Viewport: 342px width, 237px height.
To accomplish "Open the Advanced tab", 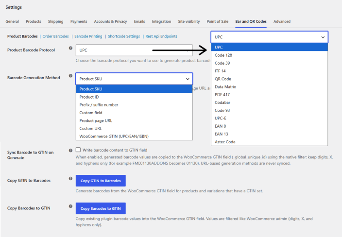I will (x=282, y=21).
